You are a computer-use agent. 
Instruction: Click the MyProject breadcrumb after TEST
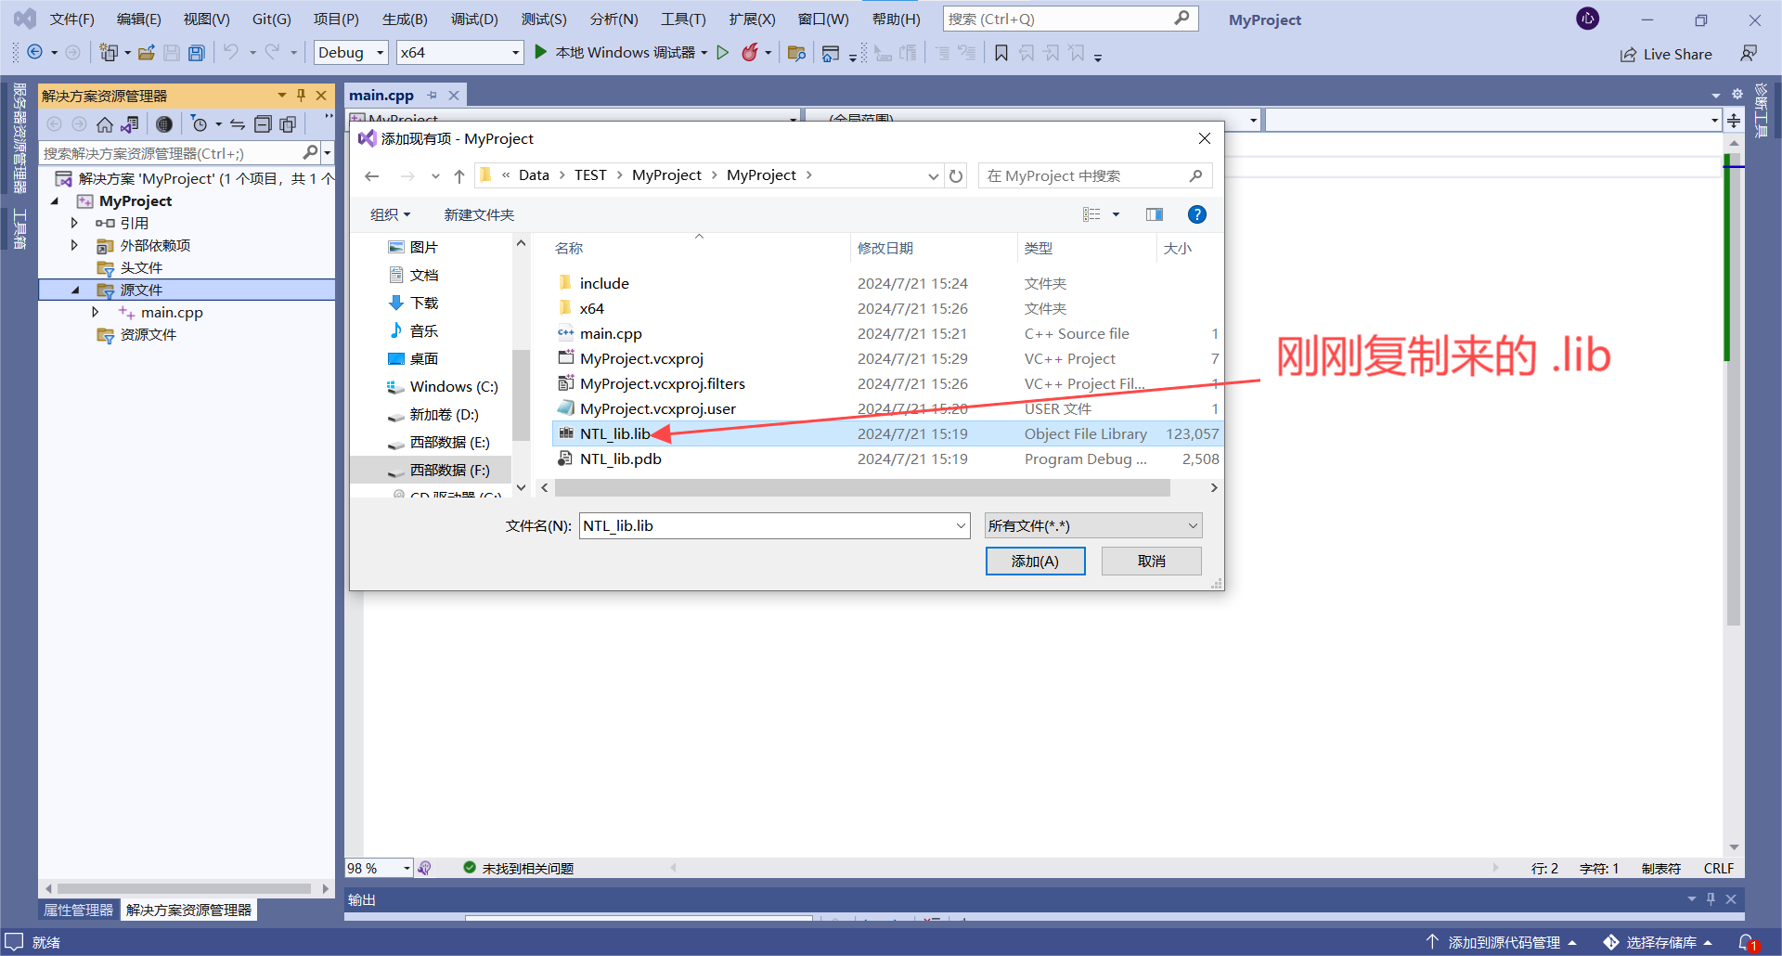click(666, 175)
